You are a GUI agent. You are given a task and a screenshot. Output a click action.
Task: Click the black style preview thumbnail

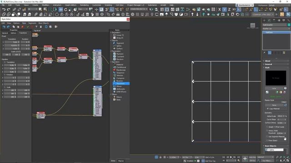pyautogui.click(x=276, y=78)
